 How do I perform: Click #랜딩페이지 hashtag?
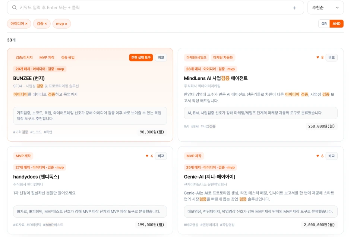click(x=209, y=225)
